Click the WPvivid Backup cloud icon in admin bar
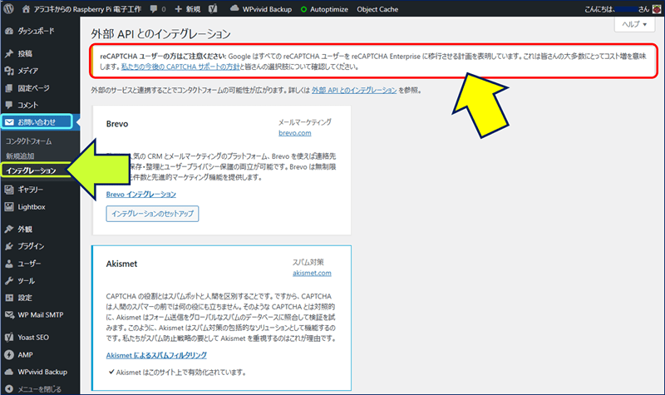The image size is (665, 395). 234,8
